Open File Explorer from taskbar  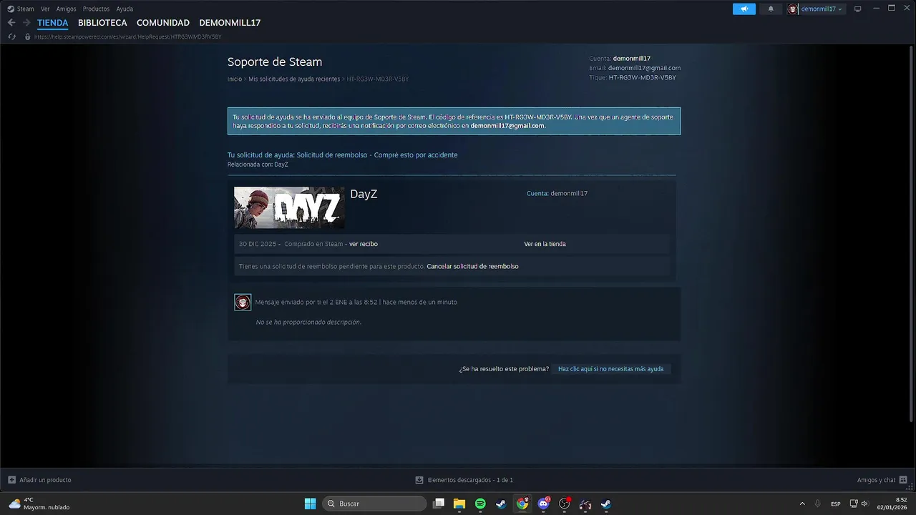click(459, 504)
